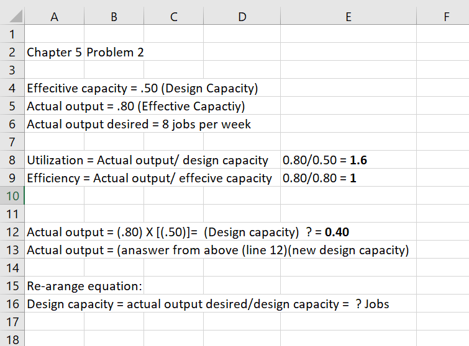The width and height of the screenshot is (469, 346).
Task: Click empty cell B7
Action: (114, 142)
